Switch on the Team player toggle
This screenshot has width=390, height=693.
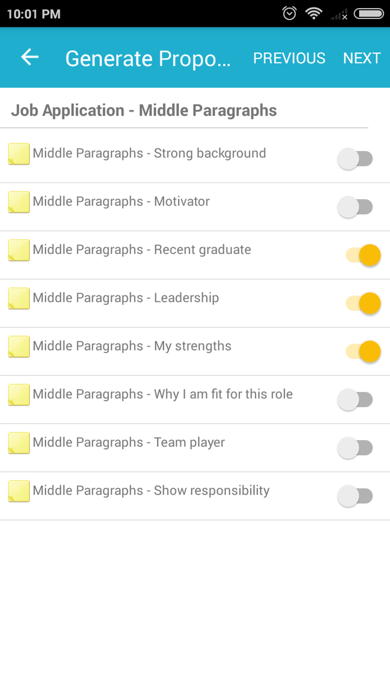click(355, 448)
